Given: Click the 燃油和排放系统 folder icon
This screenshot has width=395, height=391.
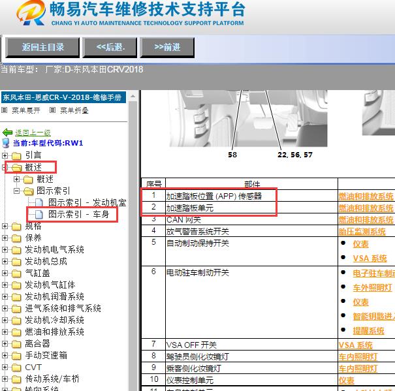Looking at the screenshot, I should (x=16, y=332).
